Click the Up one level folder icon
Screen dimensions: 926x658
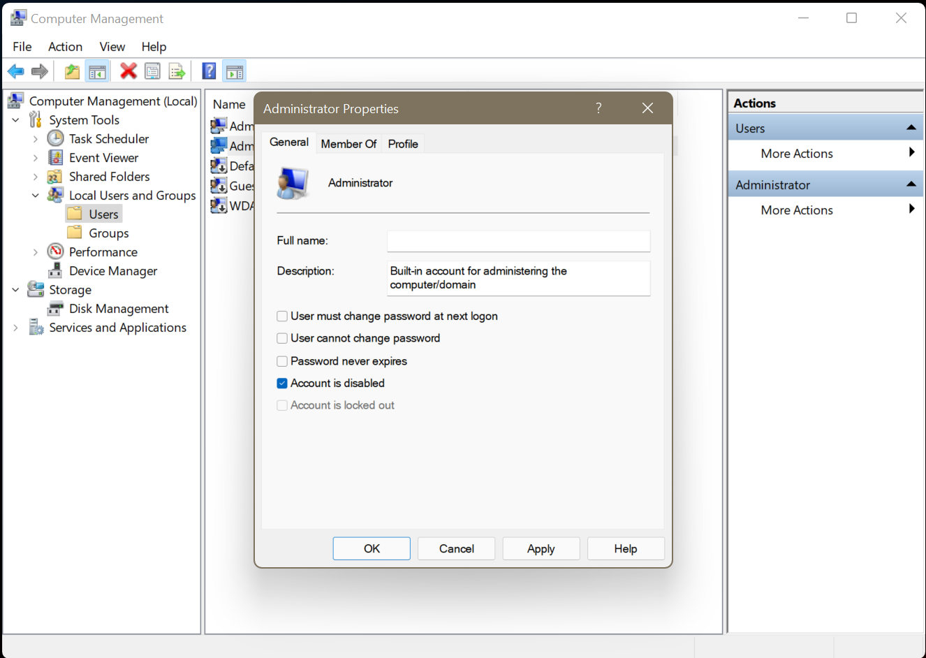click(72, 71)
